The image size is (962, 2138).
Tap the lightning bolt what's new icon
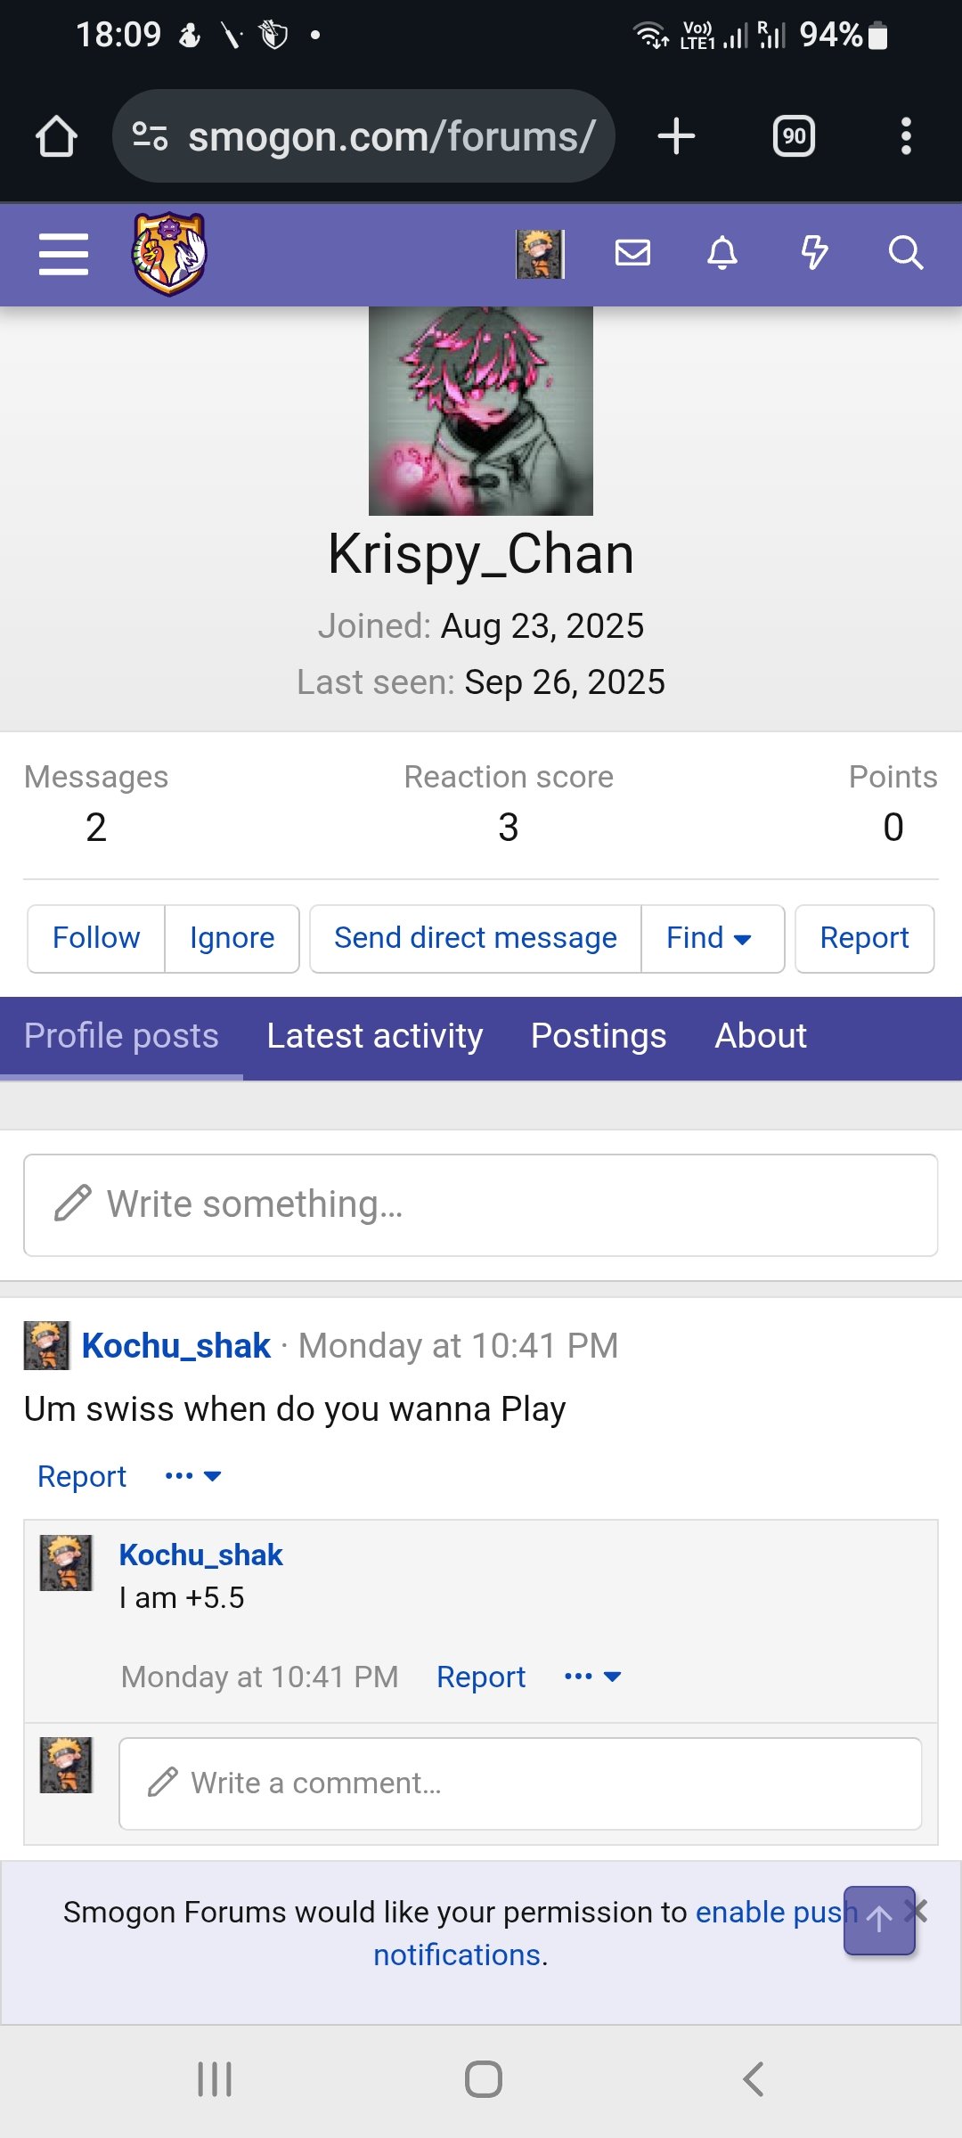pyautogui.click(x=814, y=254)
